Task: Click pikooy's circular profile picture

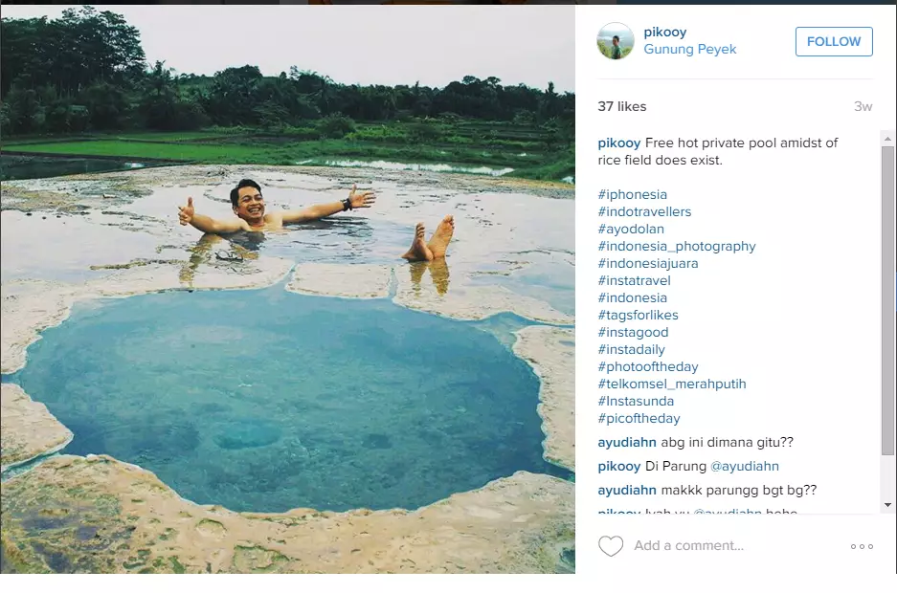Action: click(x=616, y=42)
